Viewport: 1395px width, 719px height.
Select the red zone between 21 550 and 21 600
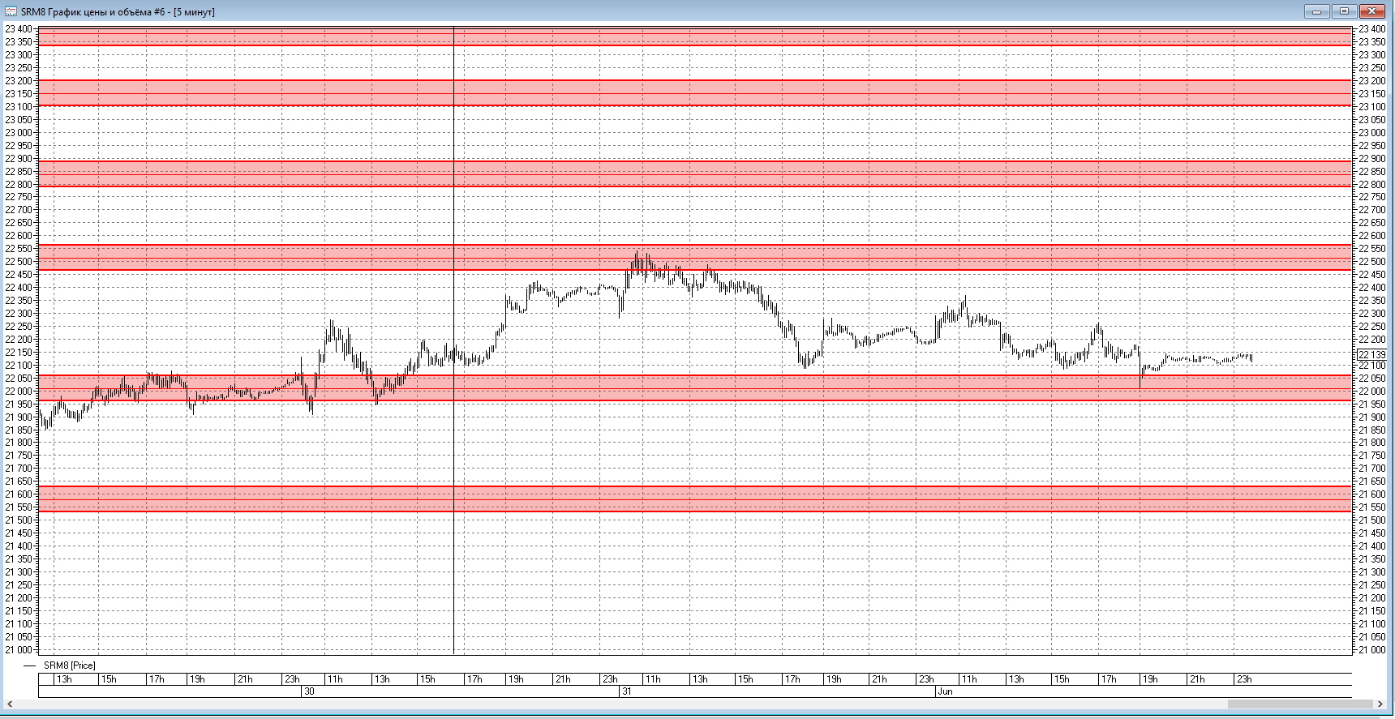(695, 499)
